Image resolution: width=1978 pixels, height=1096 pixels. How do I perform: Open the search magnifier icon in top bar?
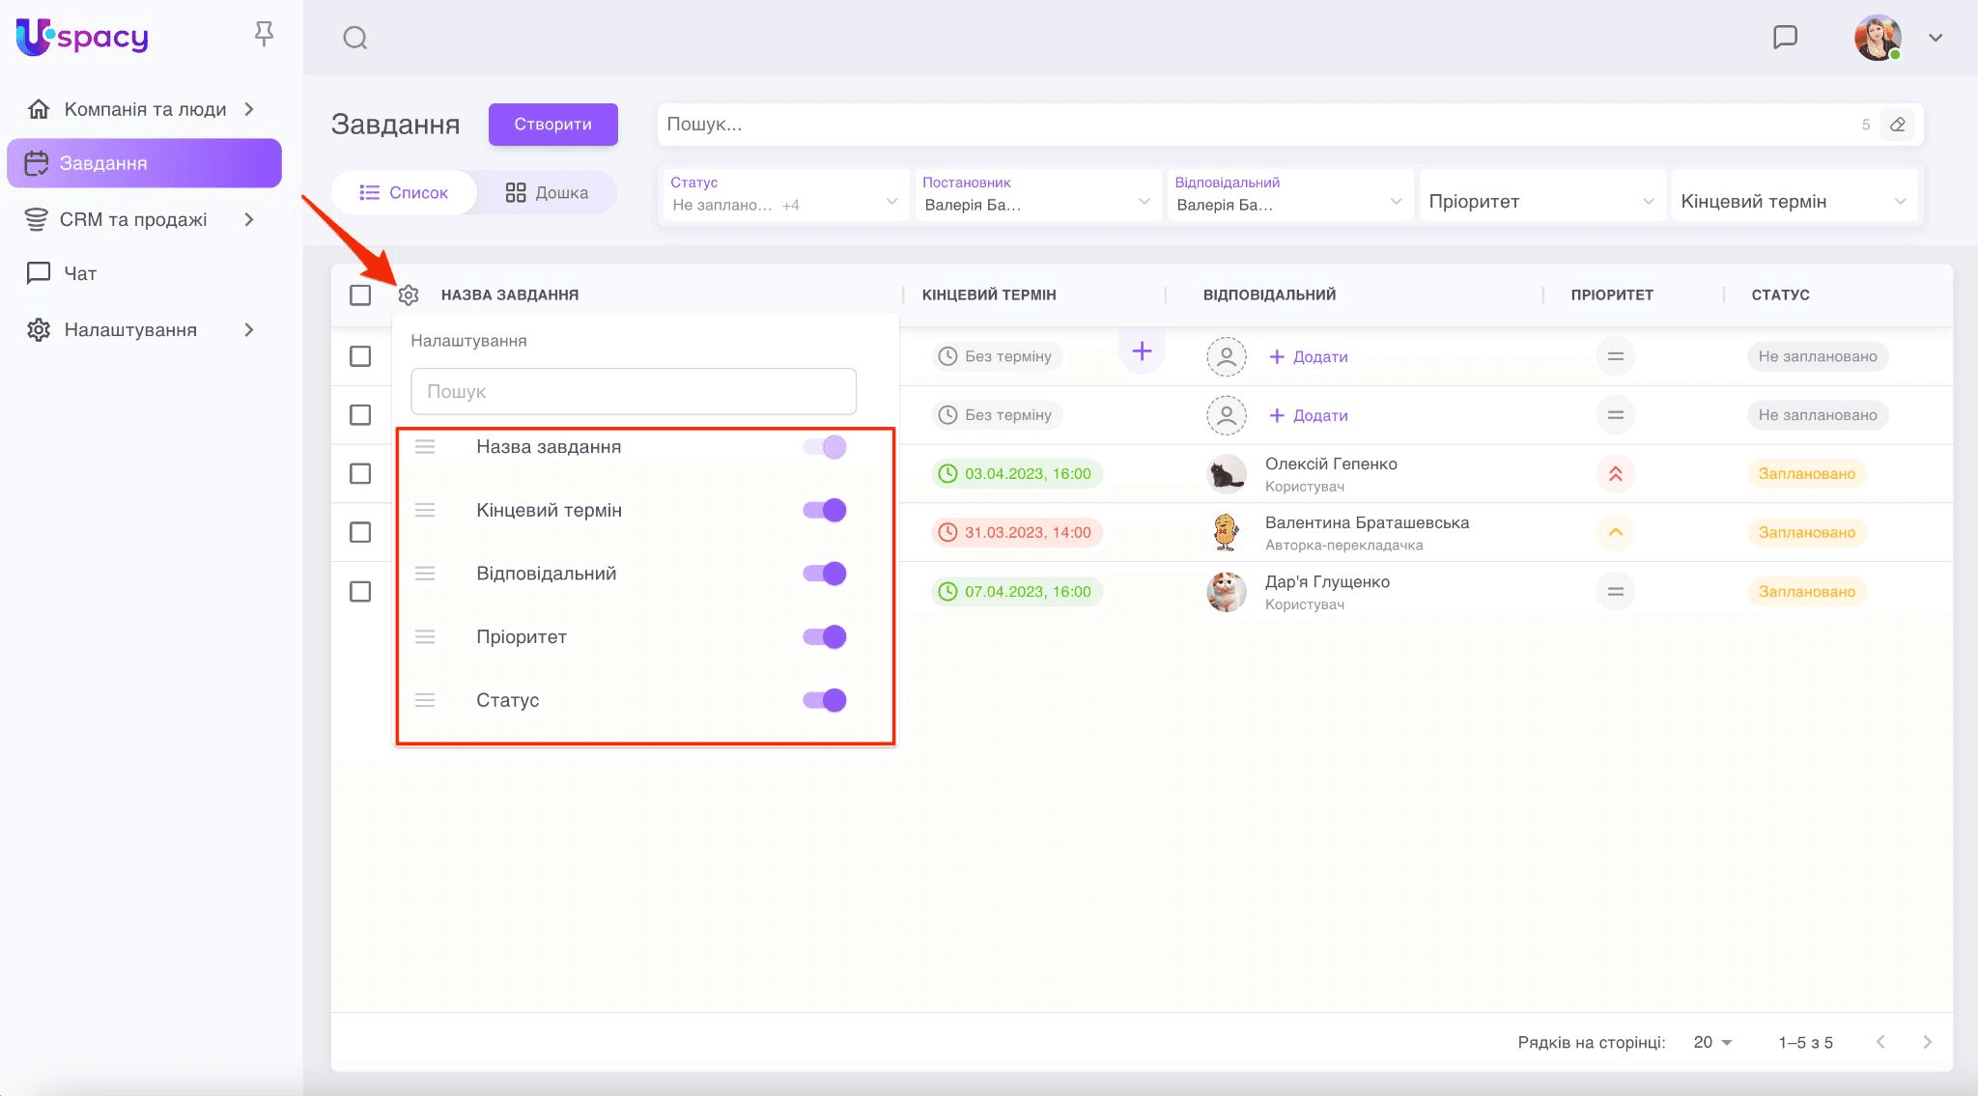click(355, 38)
